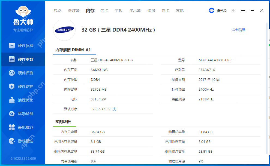Viewport: 270px width, 166px height.
Task: Click the SAMSUNG logo thumbnail
Action: (x=64, y=30)
